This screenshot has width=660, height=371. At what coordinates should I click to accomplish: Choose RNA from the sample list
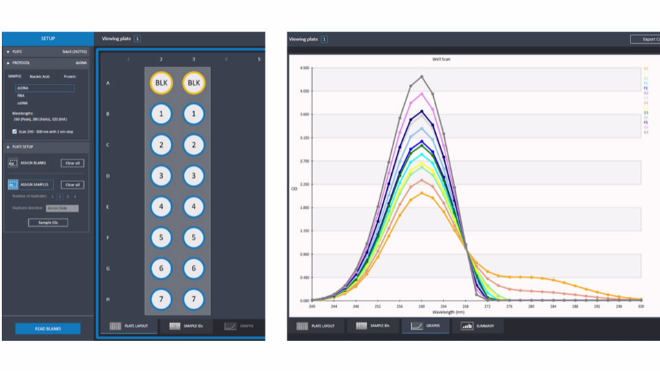[x=21, y=95]
